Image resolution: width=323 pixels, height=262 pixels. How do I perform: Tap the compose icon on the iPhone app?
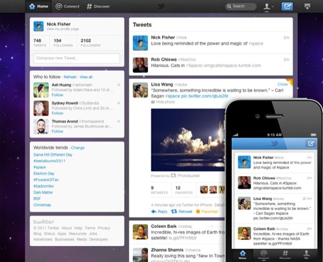(311, 143)
